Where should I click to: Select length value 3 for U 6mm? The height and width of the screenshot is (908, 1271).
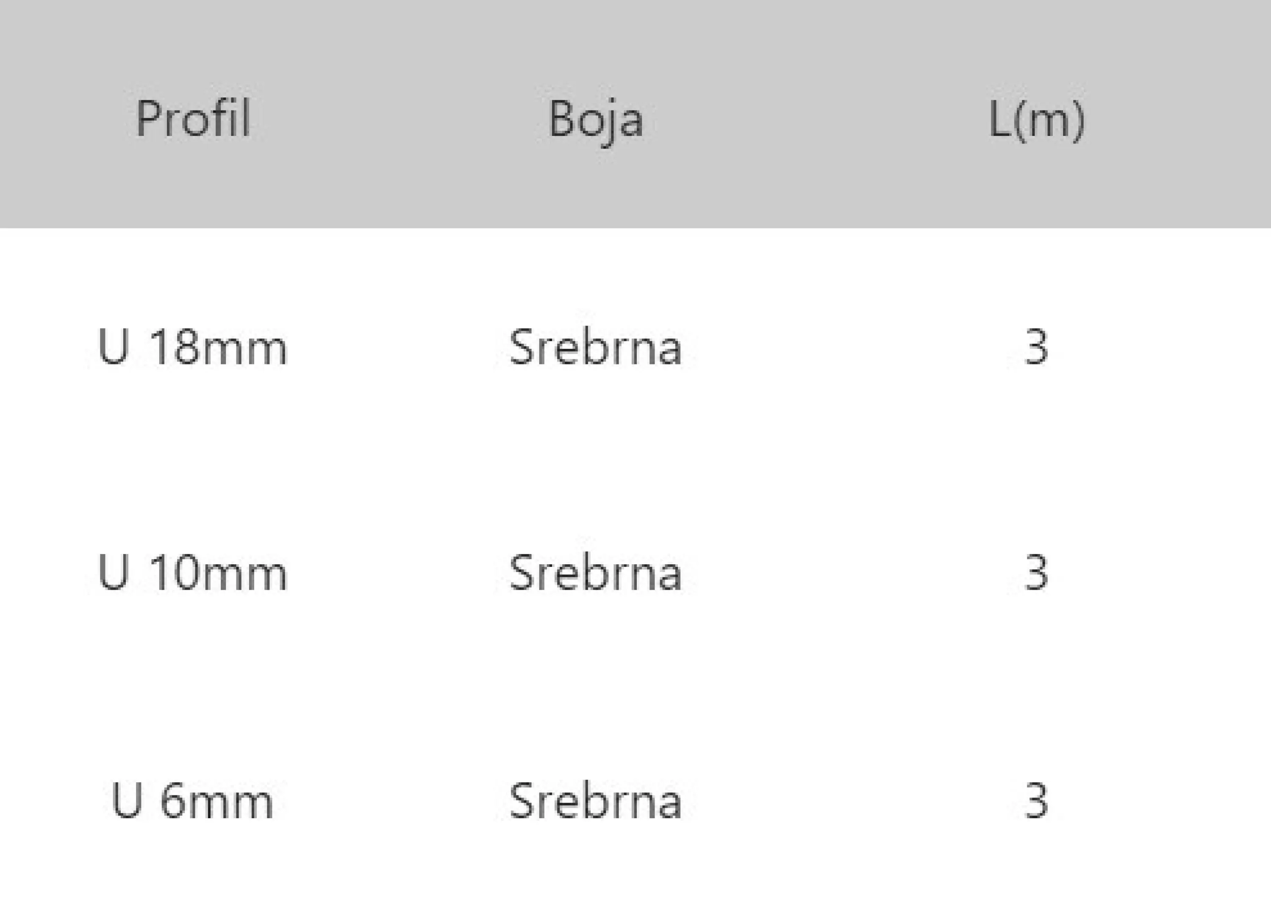[x=1036, y=801]
